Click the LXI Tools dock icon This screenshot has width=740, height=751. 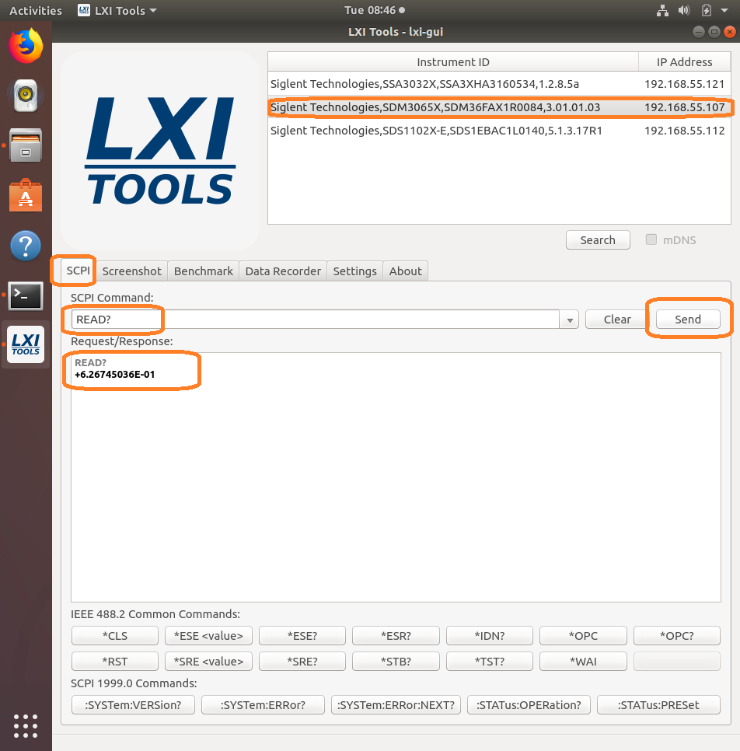(x=26, y=345)
